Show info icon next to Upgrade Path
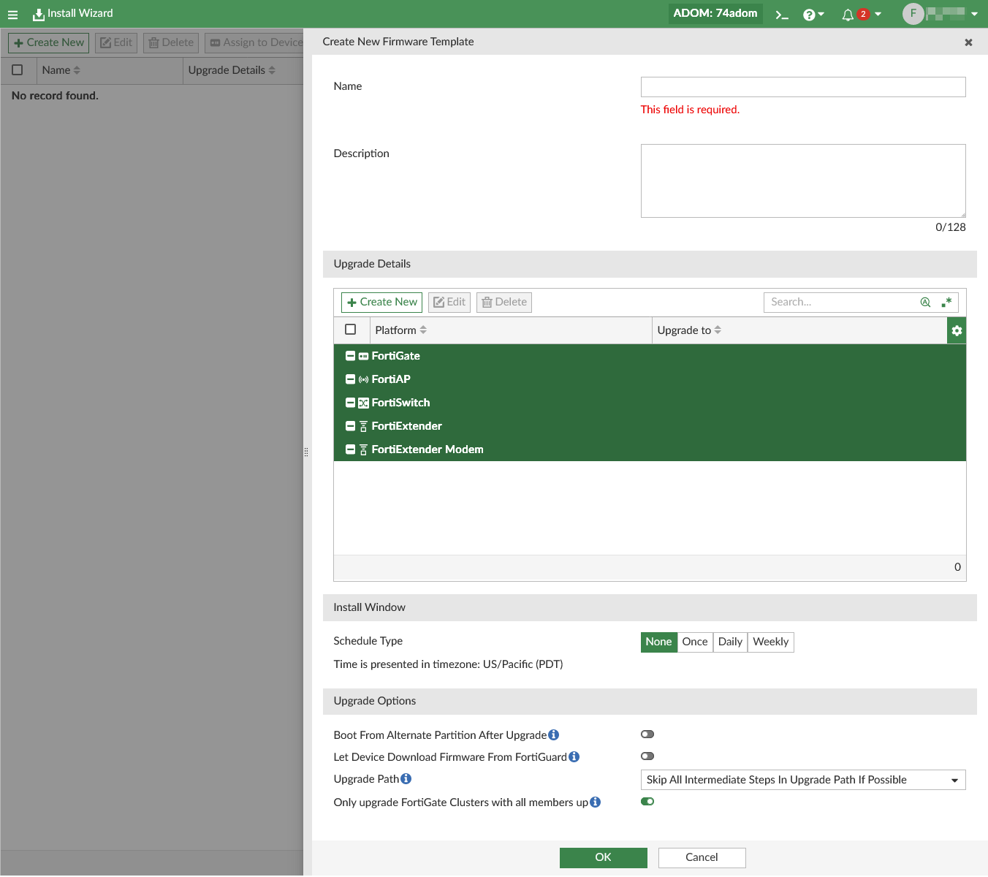This screenshot has width=988, height=877. [x=406, y=778]
